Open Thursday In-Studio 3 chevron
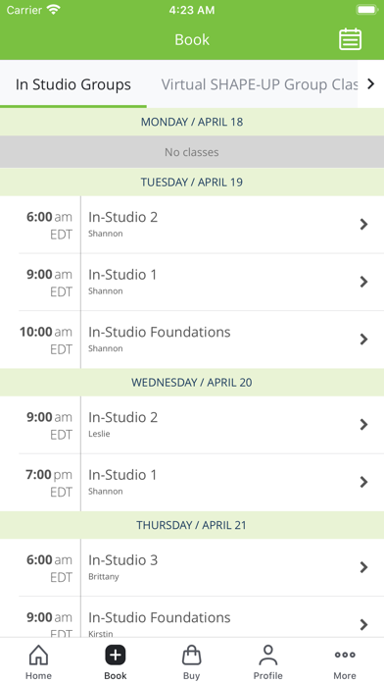Viewport: 384px width, 683px height. pyautogui.click(x=363, y=567)
